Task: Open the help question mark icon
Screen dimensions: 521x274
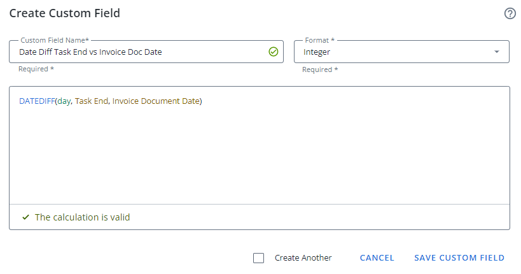Action: tap(510, 13)
